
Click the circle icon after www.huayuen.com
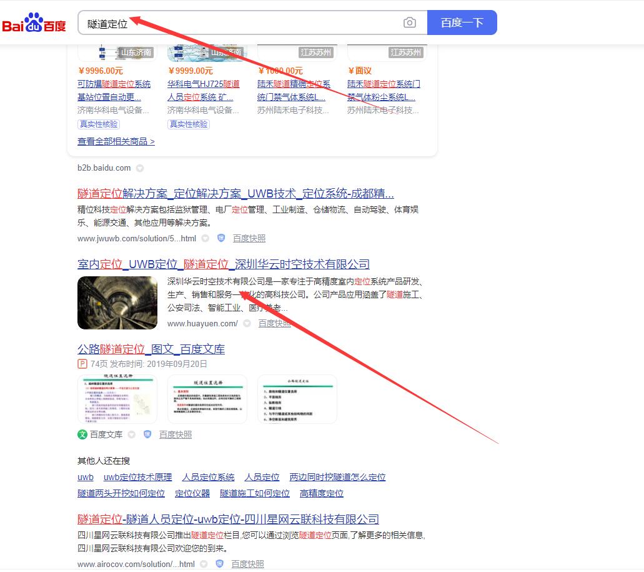(x=247, y=323)
